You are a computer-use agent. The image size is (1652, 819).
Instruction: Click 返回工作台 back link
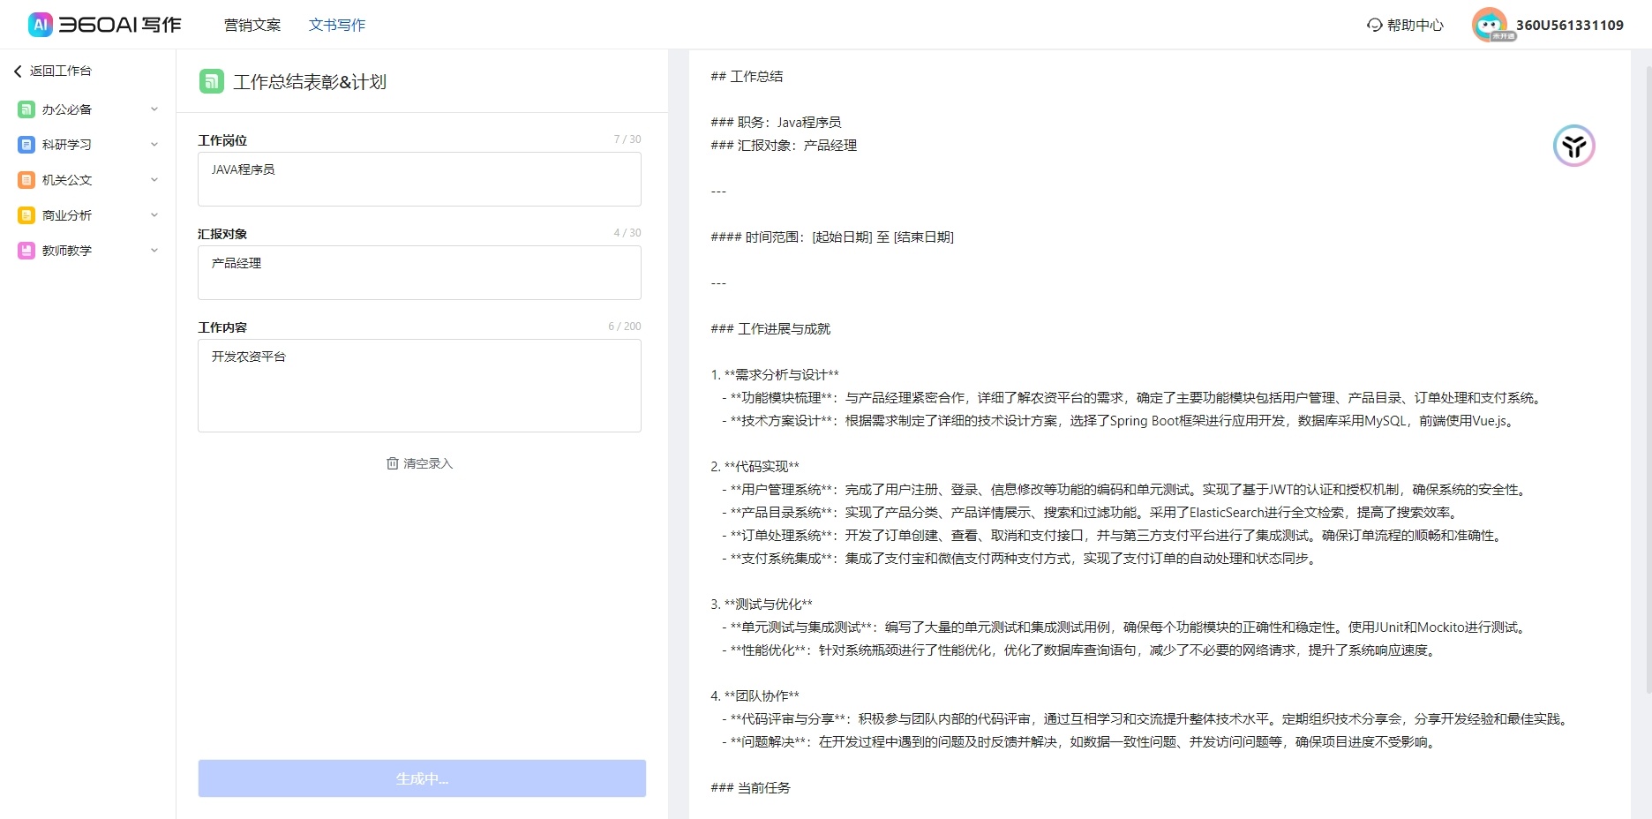point(53,71)
